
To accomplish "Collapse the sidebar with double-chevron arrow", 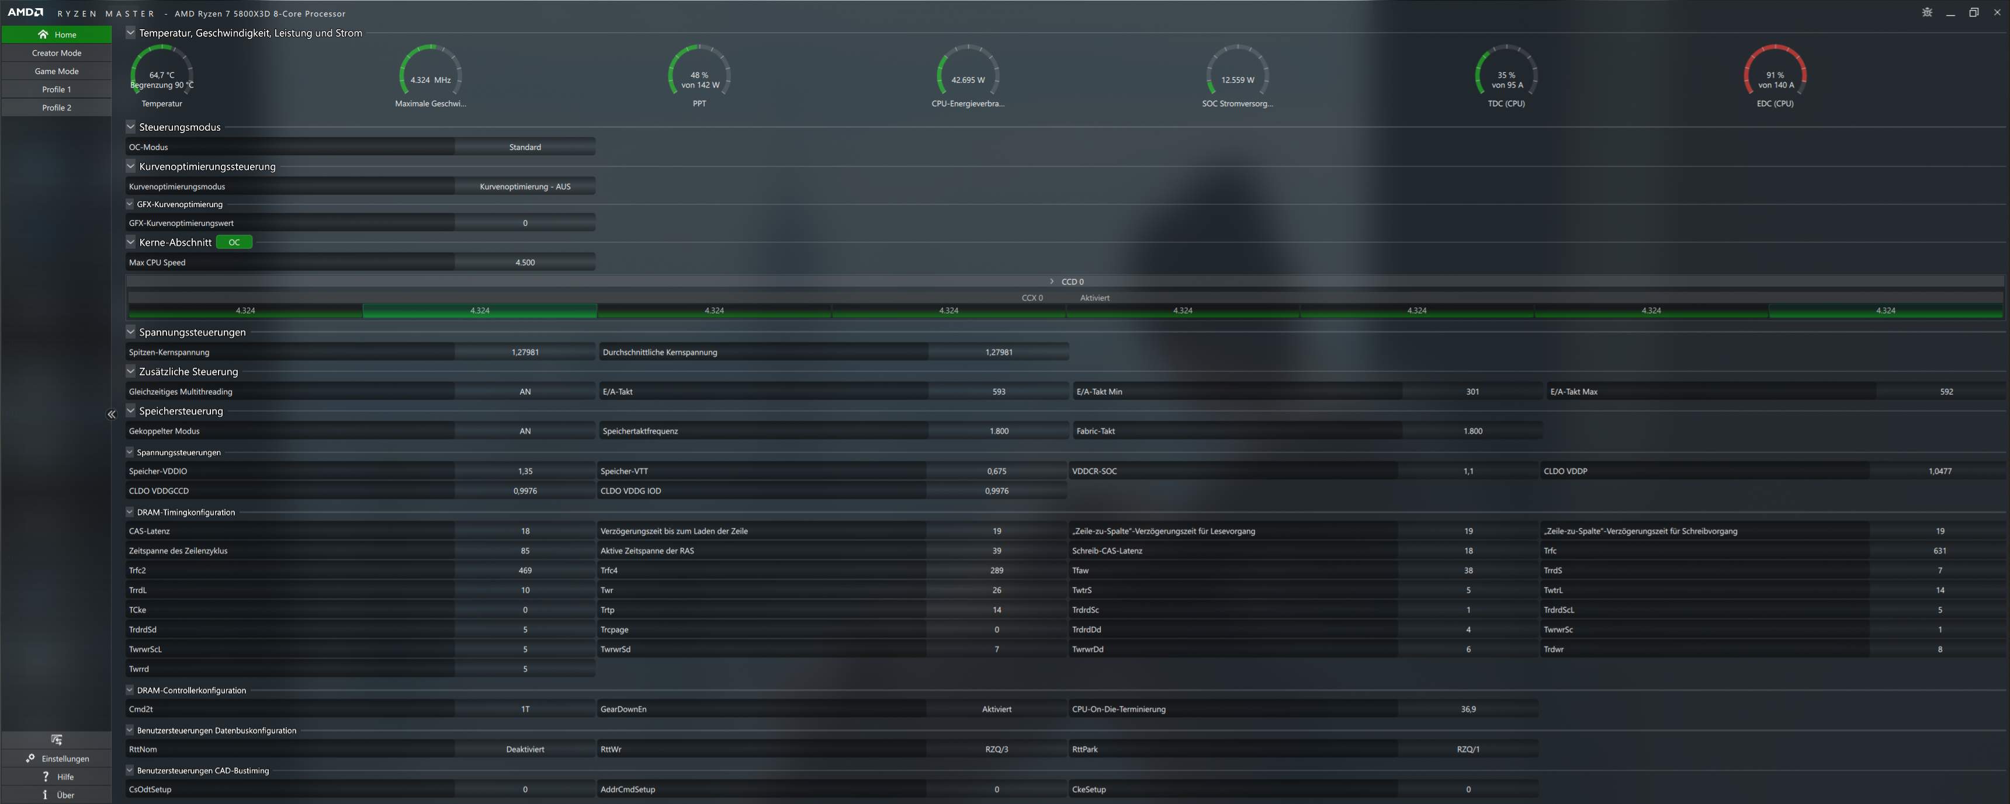I will (111, 415).
